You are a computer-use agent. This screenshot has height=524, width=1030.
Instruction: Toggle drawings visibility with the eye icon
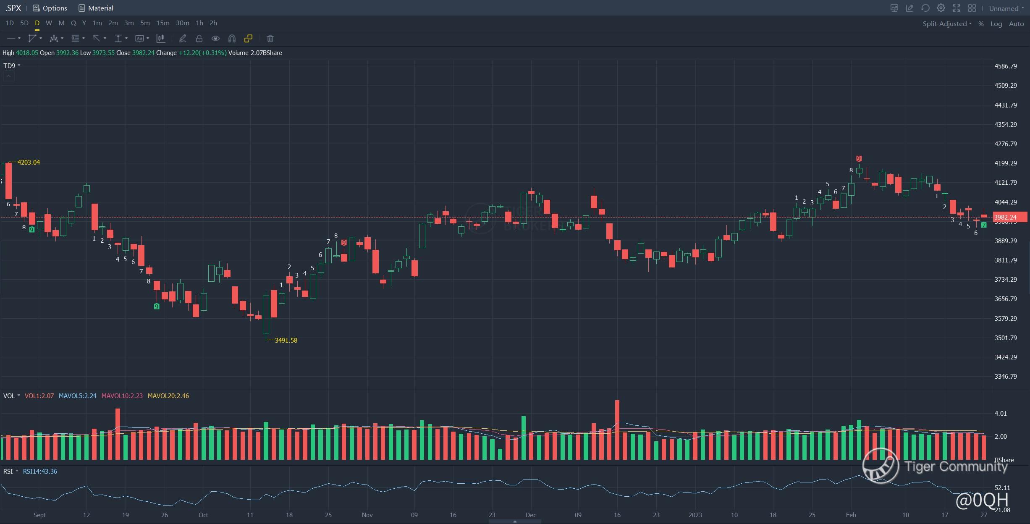point(215,39)
